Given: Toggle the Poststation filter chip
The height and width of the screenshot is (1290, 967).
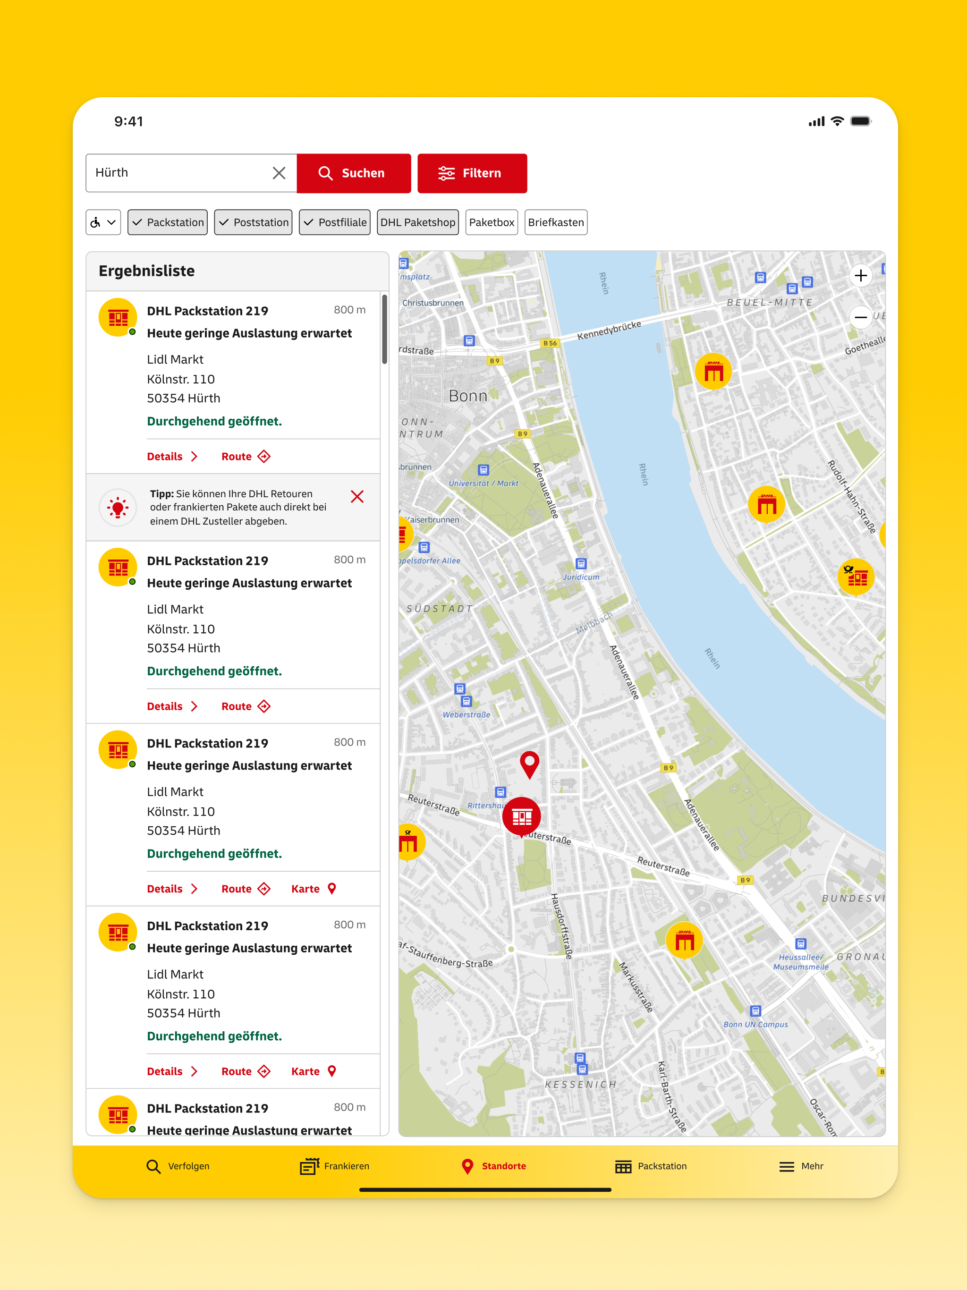Looking at the screenshot, I should coord(253,222).
